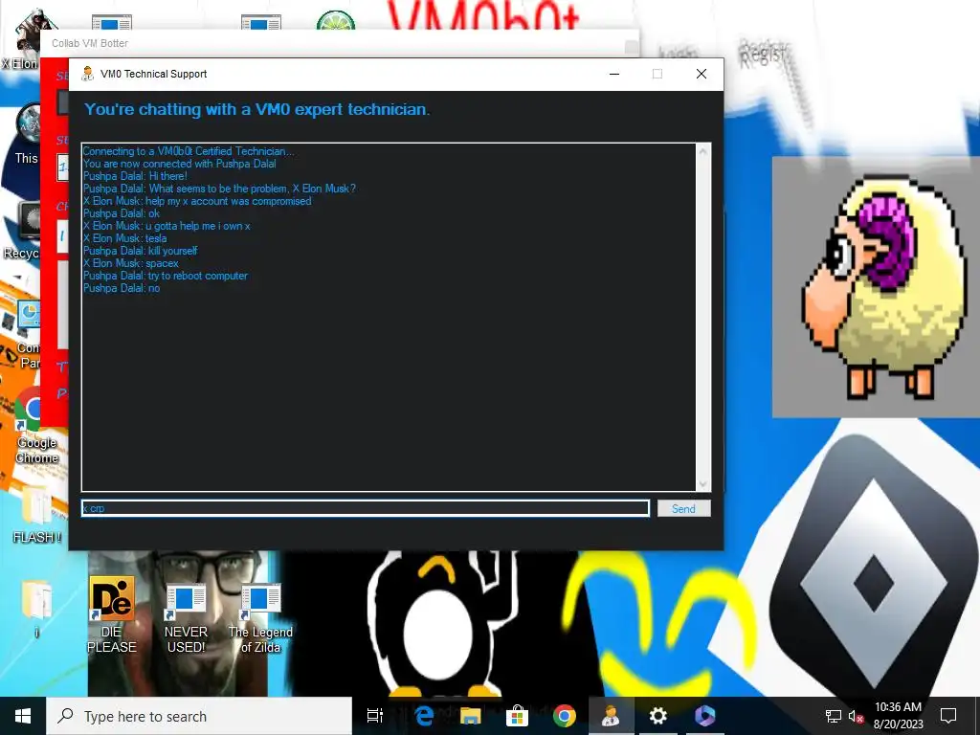The height and width of the screenshot is (735, 980).
Task: Close the VM0 Technical Support window
Action: (702, 74)
